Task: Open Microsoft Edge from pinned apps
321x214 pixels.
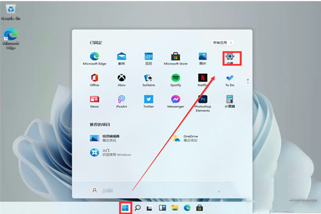Action: pyautogui.click(x=94, y=58)
